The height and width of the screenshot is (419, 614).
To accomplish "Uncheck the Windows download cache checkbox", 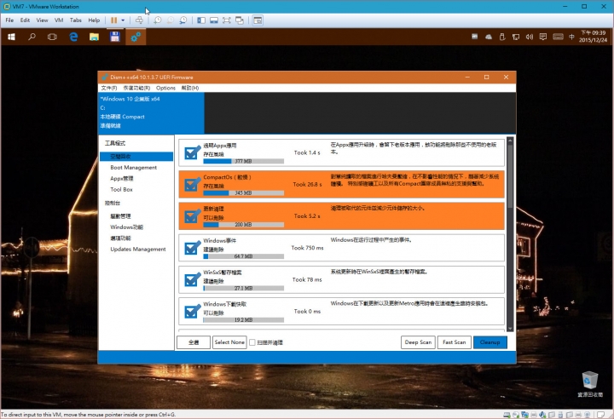I will (192, 312).
